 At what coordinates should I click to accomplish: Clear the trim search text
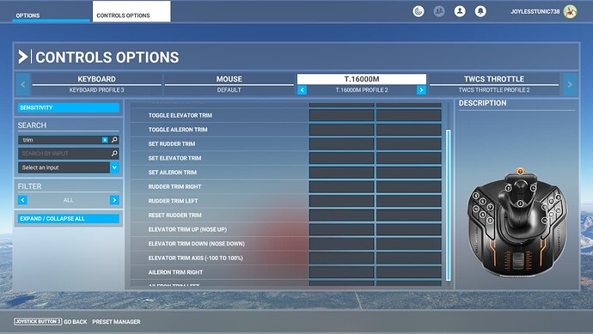105,140
